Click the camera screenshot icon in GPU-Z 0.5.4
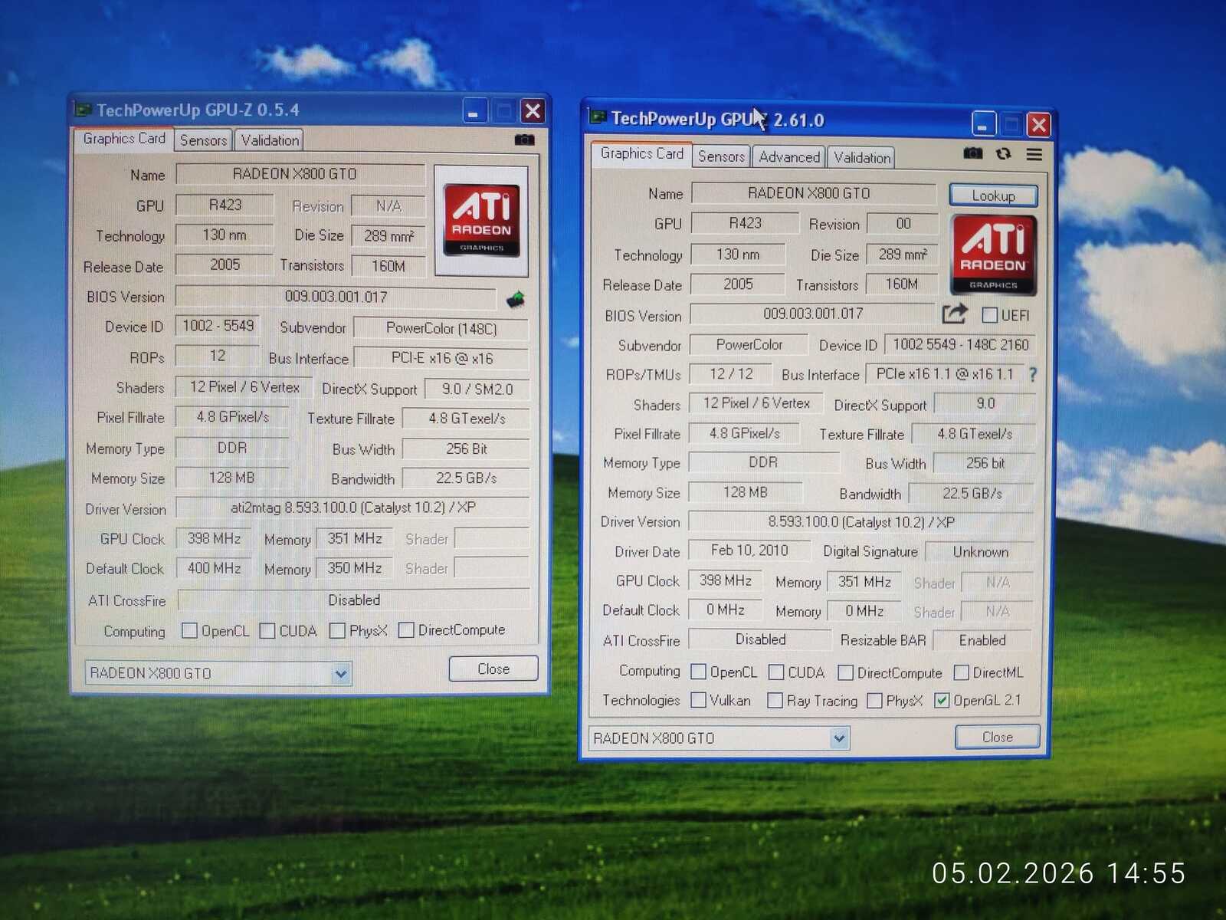The image size is (1226, 920). coord(524,140)
